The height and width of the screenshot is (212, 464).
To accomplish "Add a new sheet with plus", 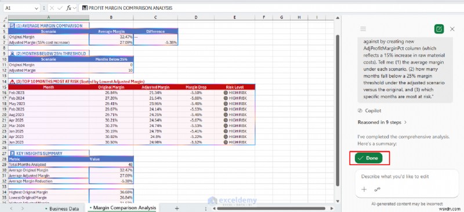I will (x=177, y=209).
